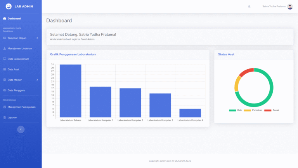
Task: Click the Laboratorium Bahasa chart bar
Action: coord(70,91)
